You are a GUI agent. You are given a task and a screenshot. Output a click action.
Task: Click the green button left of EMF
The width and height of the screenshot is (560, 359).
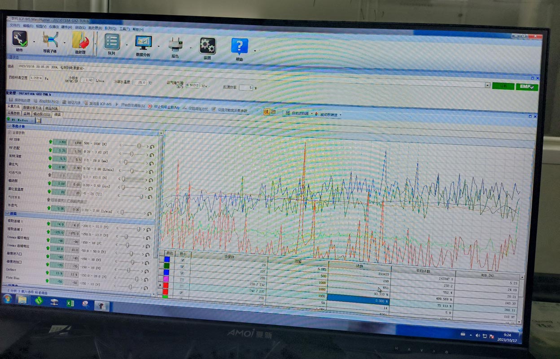click(x=503, y=86)
